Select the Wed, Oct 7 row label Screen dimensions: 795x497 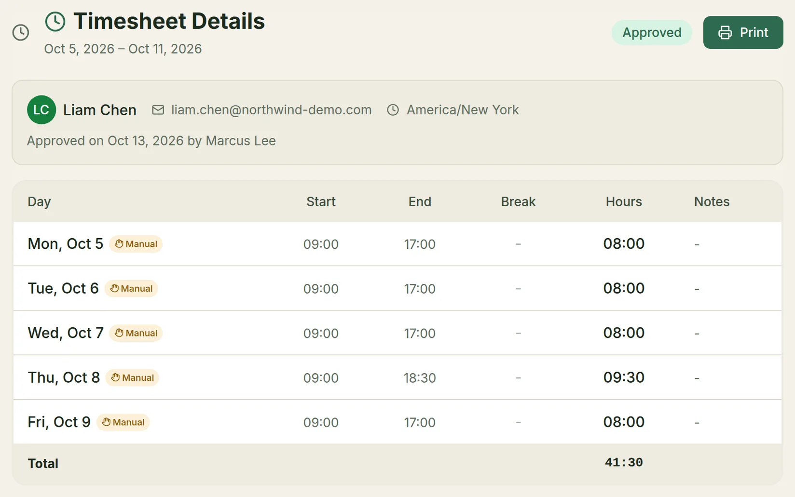(x=66, y=333)
